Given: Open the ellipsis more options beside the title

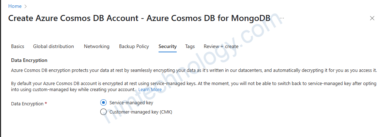Looking at the screenshot, I should click(282, 18).
